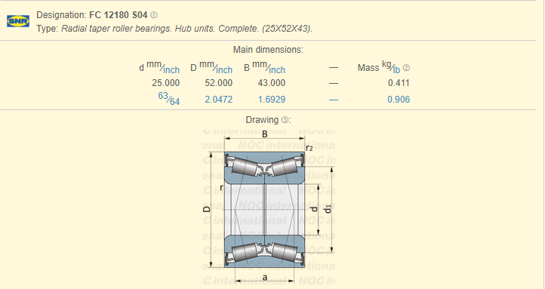Click the 1.6929 width inch value
The width and height of the screenshot is (545, 289).
tap(272, 100)
